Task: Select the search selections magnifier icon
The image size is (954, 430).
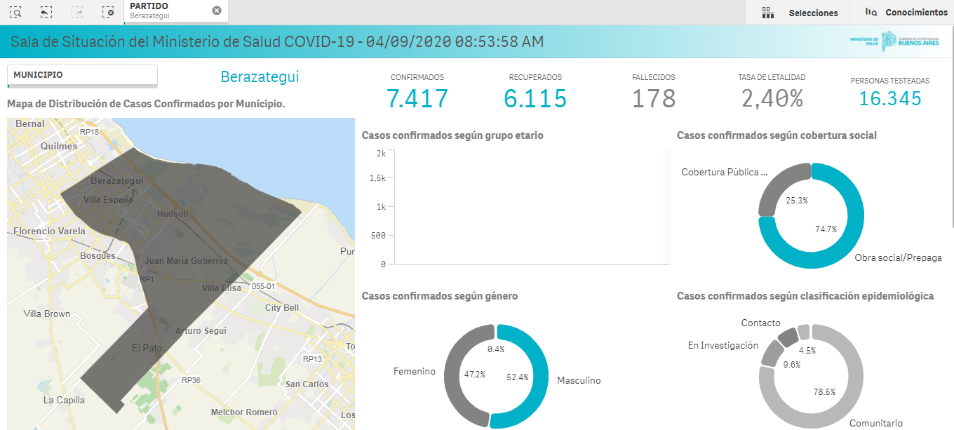Action: click(15, 12)
